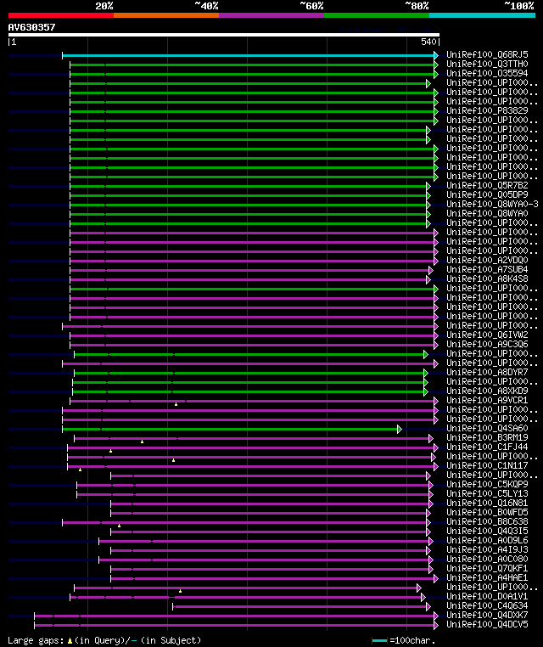Click the purple alignment bar for Q4DCV5
The height and width of the screenshot is (647, 543).
234,625
